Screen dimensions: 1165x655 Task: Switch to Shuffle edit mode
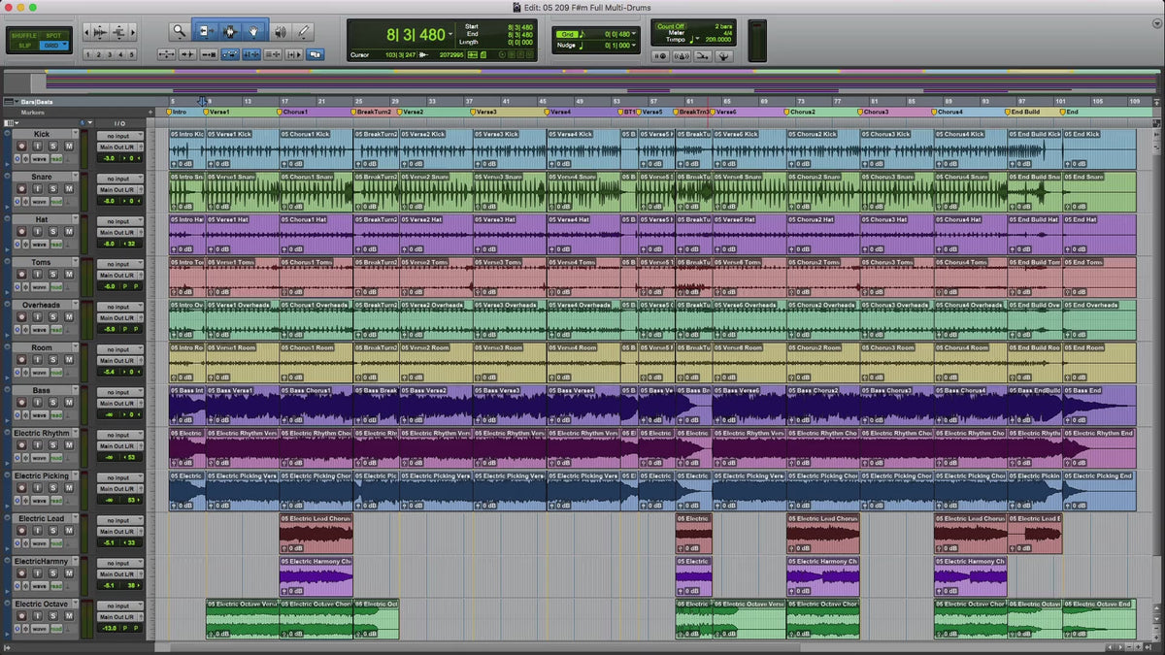(x=24, y=34)
